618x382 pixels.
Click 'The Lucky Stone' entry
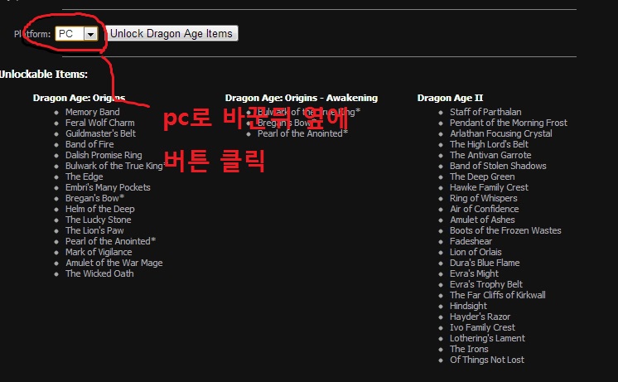[99, 220]
